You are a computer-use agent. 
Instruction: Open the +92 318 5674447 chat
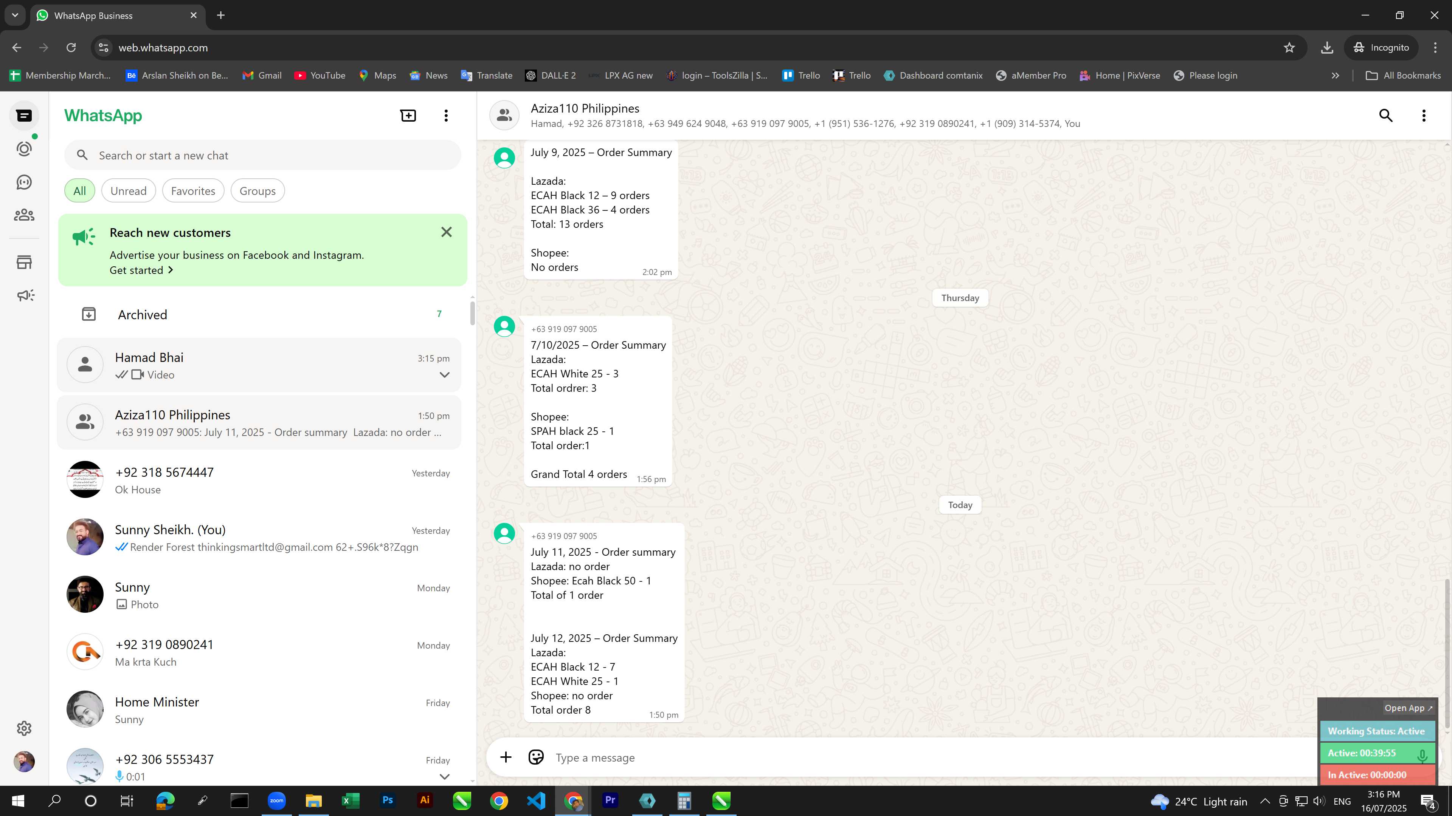pos(259,480)
